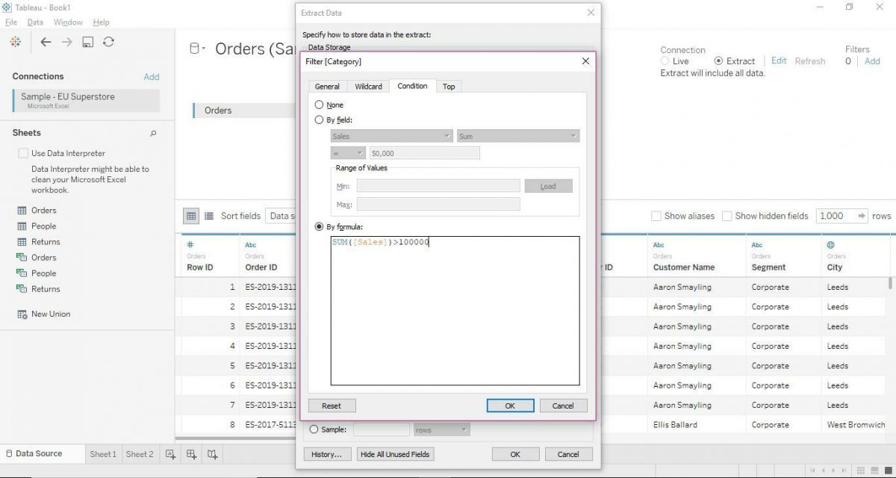Switch to the Sheet 2 tab
Screen dimensions: 896x478
click(x=140, y=453)
